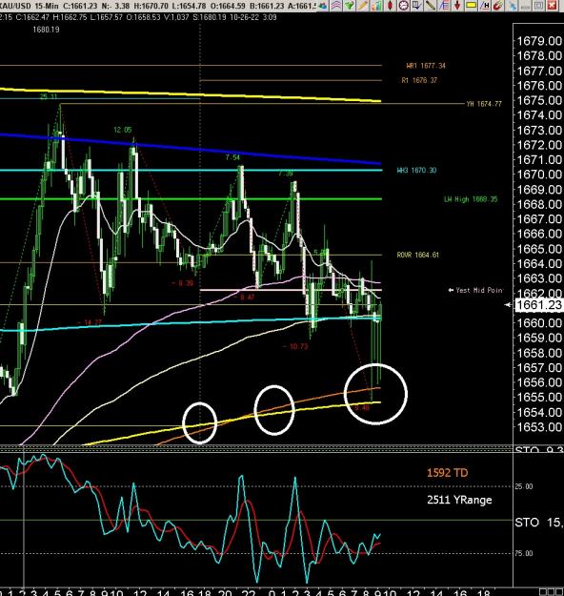This screenshot has height=596, width=564.
Task: Toggle the red magnet snap tool
Action: click(498, 5)
